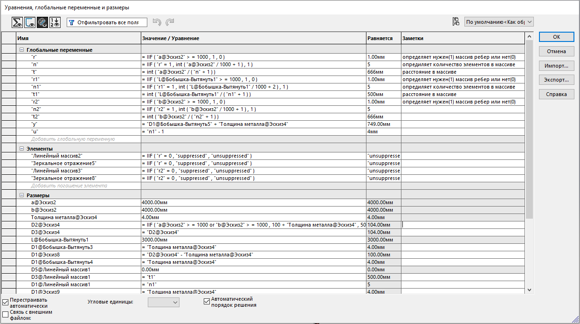
Task: Select 'D5@Линейный массив1' name cell
Action: tap(78, 269)
